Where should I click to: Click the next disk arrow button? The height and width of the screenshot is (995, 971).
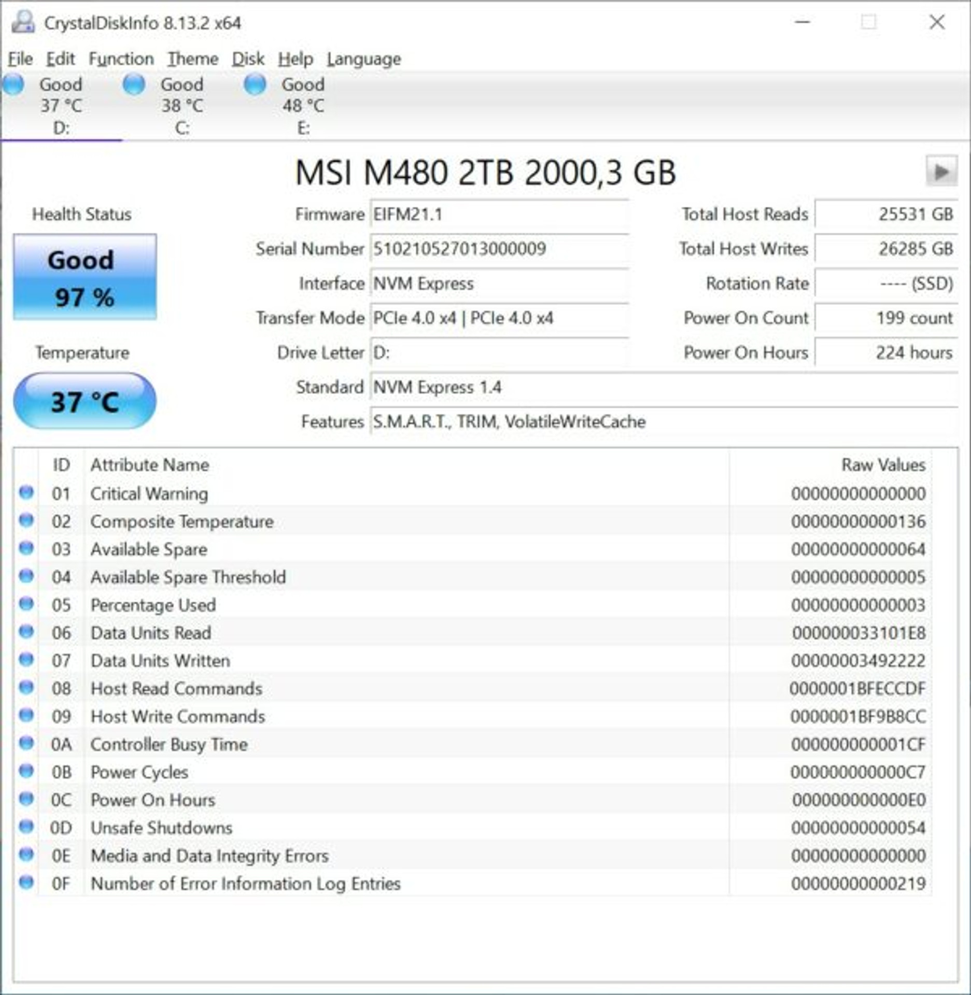point(941,171)
